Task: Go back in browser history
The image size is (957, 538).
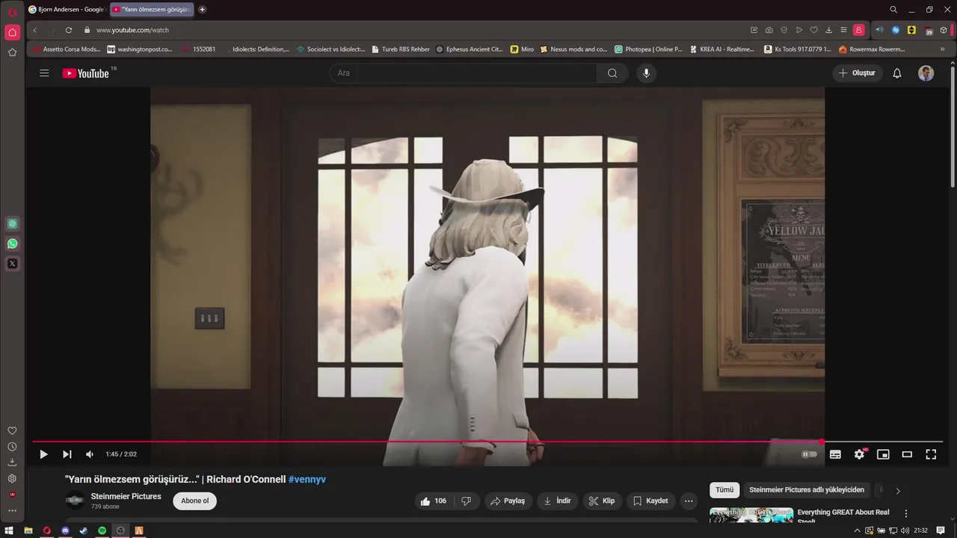Action: [x=35, y=30]
